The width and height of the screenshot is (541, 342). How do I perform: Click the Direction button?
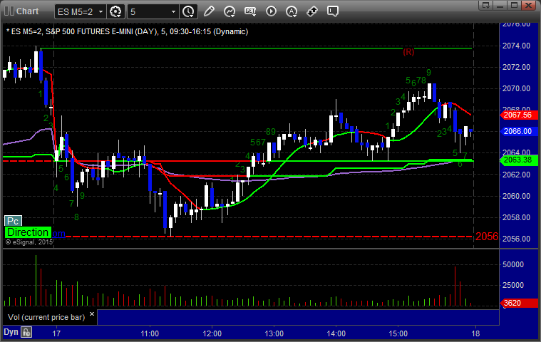28,232
